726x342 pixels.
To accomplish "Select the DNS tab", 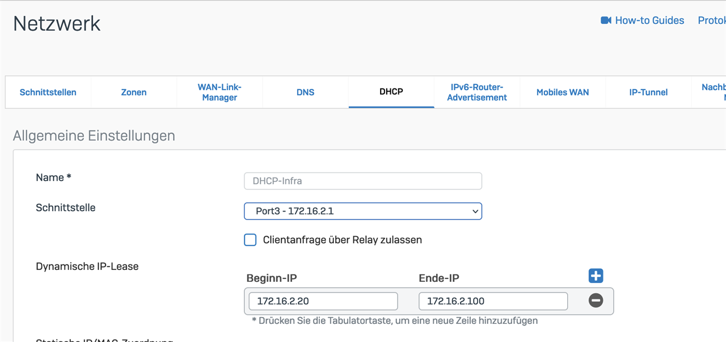I will [x=305, y=92].
